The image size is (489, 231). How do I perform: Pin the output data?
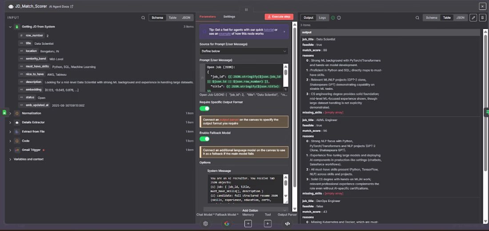click(482, 18)
